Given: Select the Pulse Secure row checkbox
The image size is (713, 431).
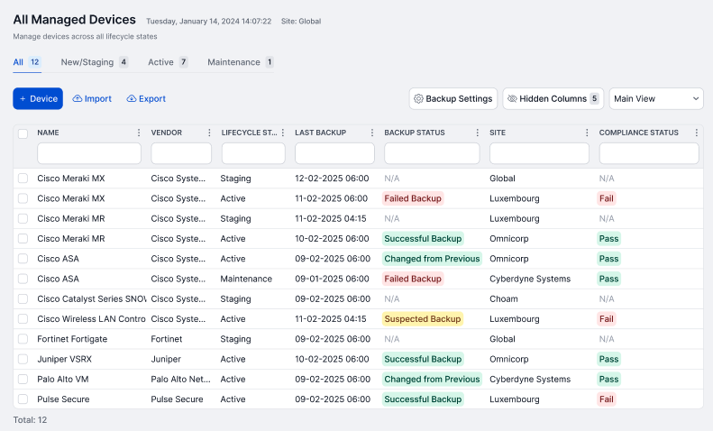Looking at the screenshot, I should point(23,399).
